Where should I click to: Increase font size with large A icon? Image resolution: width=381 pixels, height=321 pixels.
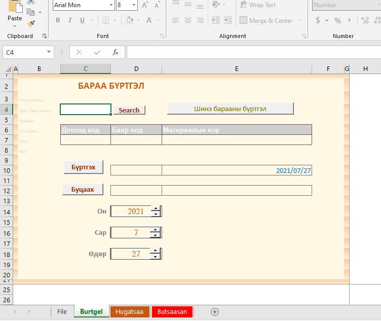coord(144,5)
